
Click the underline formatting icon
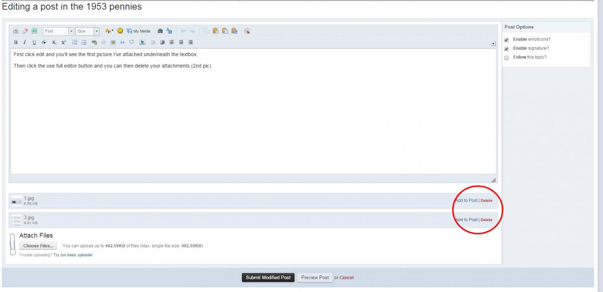click(34, 43)
